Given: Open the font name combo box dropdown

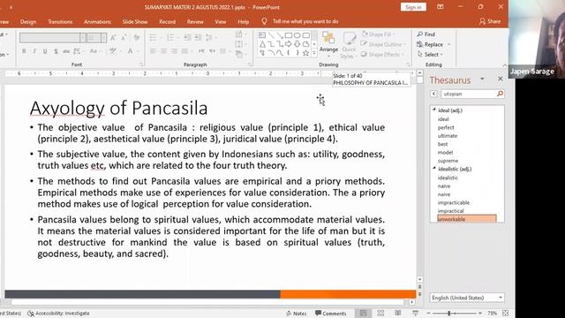Looking at the screenshot, I should tap(83, 37).
